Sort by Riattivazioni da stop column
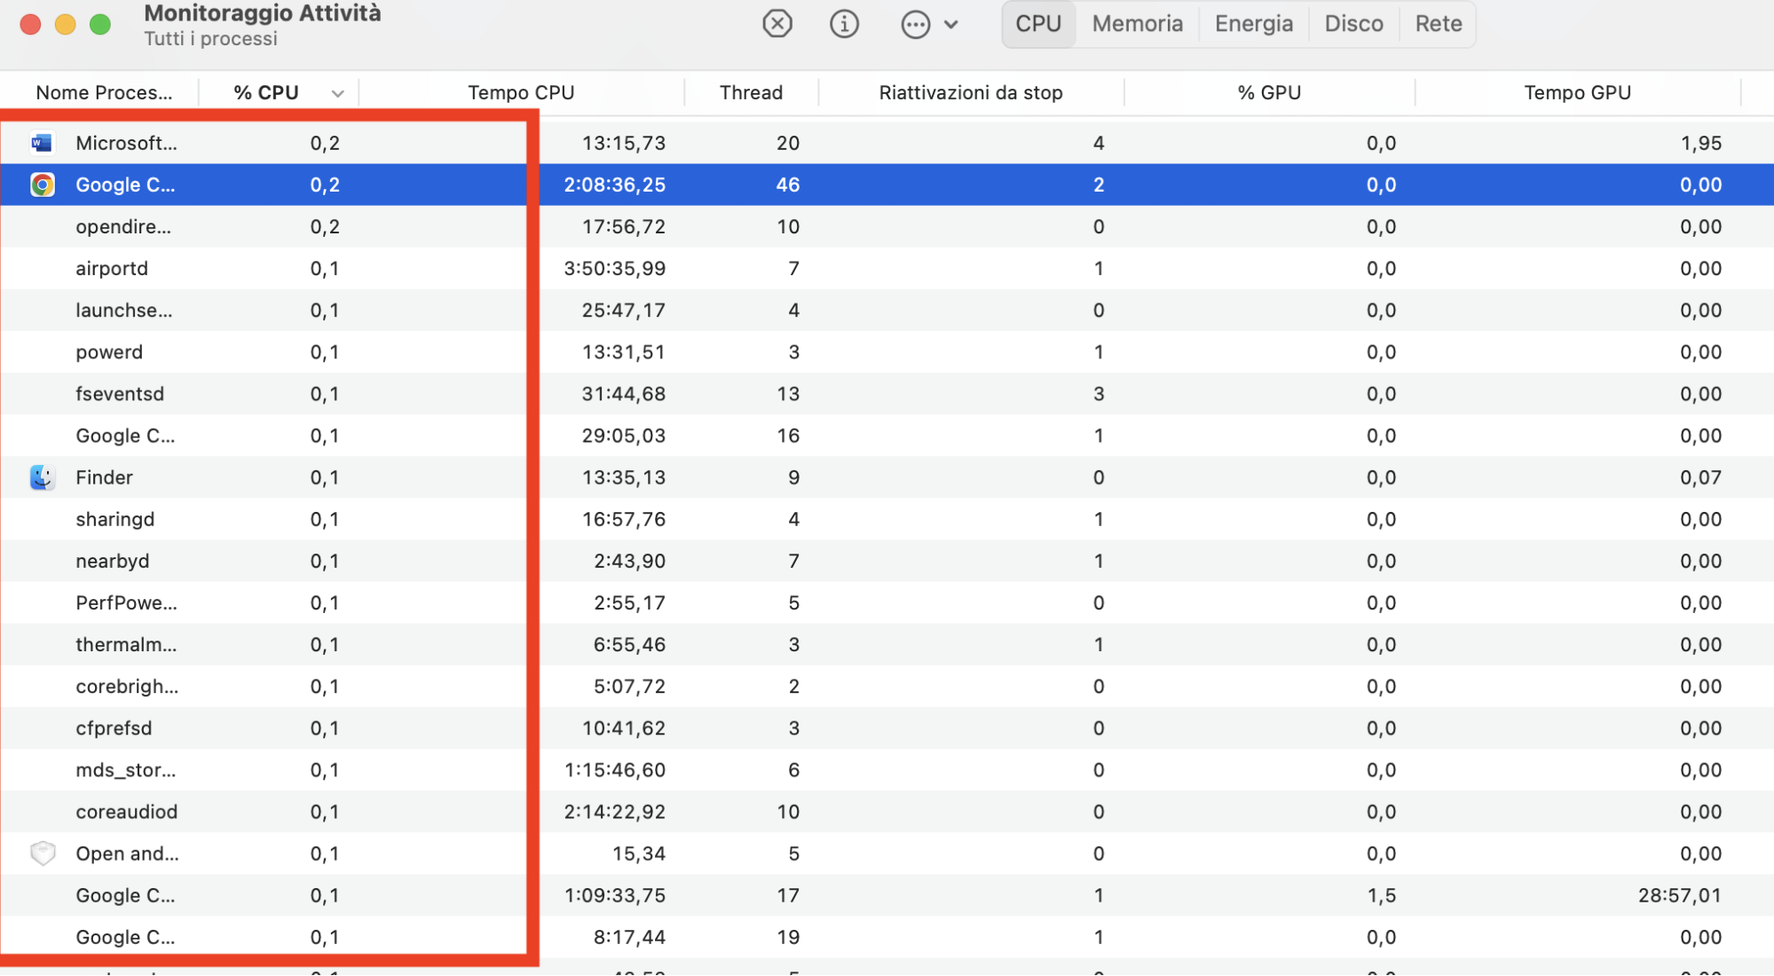 pos(970,91)
